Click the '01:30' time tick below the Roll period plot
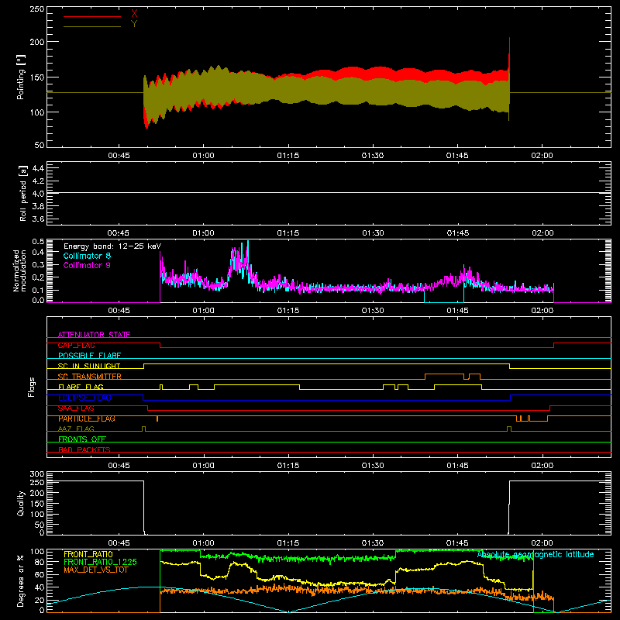This screenshot has height=620, width=620. tap(373, 233)
